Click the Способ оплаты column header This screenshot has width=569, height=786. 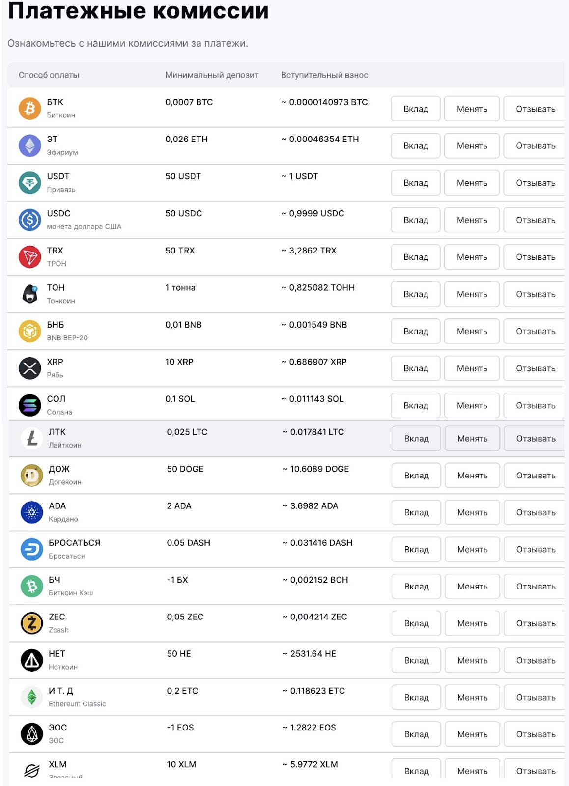[49, 75]
